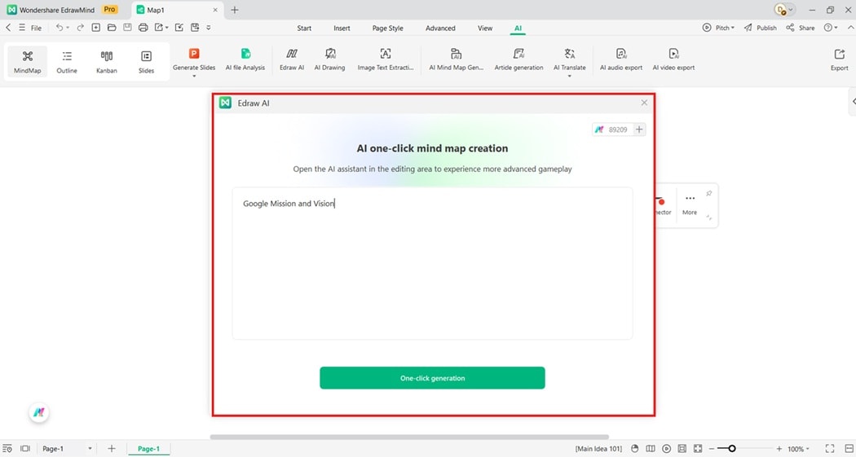Image resolution: width=856 pixels, height=457 pixels.
Task: Click the zoom in plus button
Action: coord(779,449)
